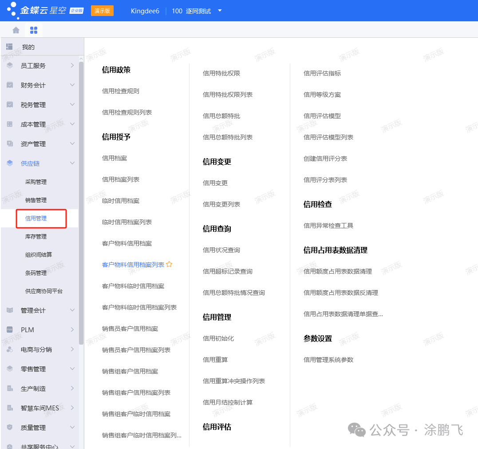Click the 供应链 layers icon

click(x=10, y=163)
